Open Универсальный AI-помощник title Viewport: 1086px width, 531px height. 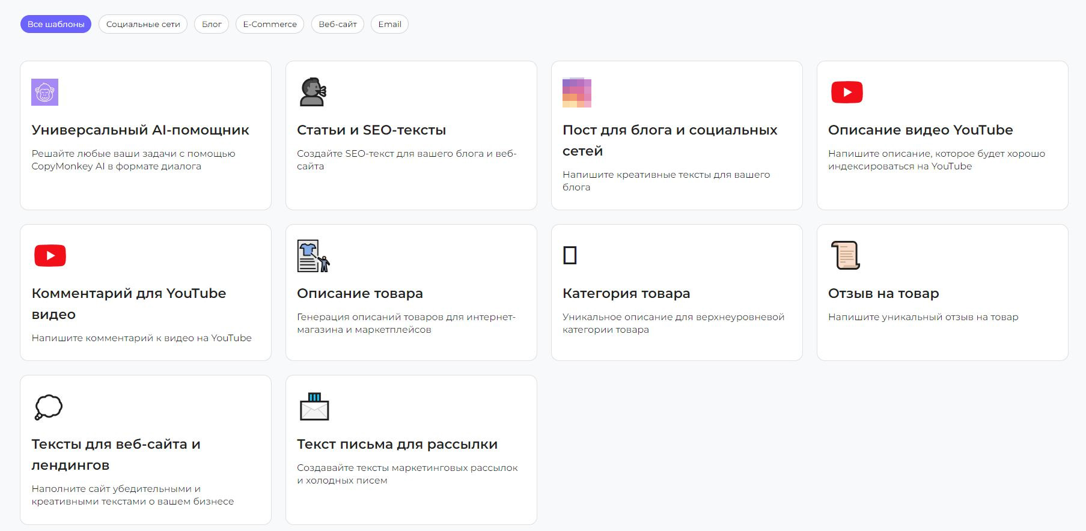140,130
